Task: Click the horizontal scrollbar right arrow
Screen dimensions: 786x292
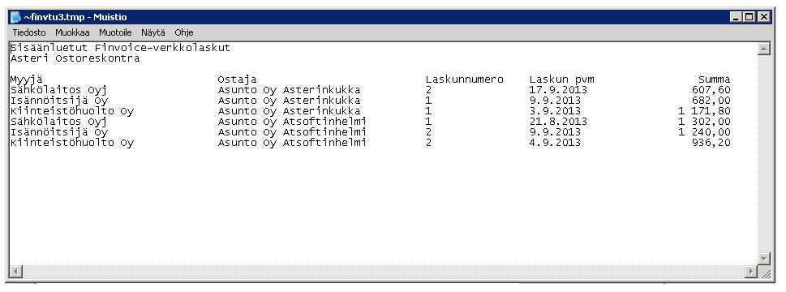Action: click(751, 272)
